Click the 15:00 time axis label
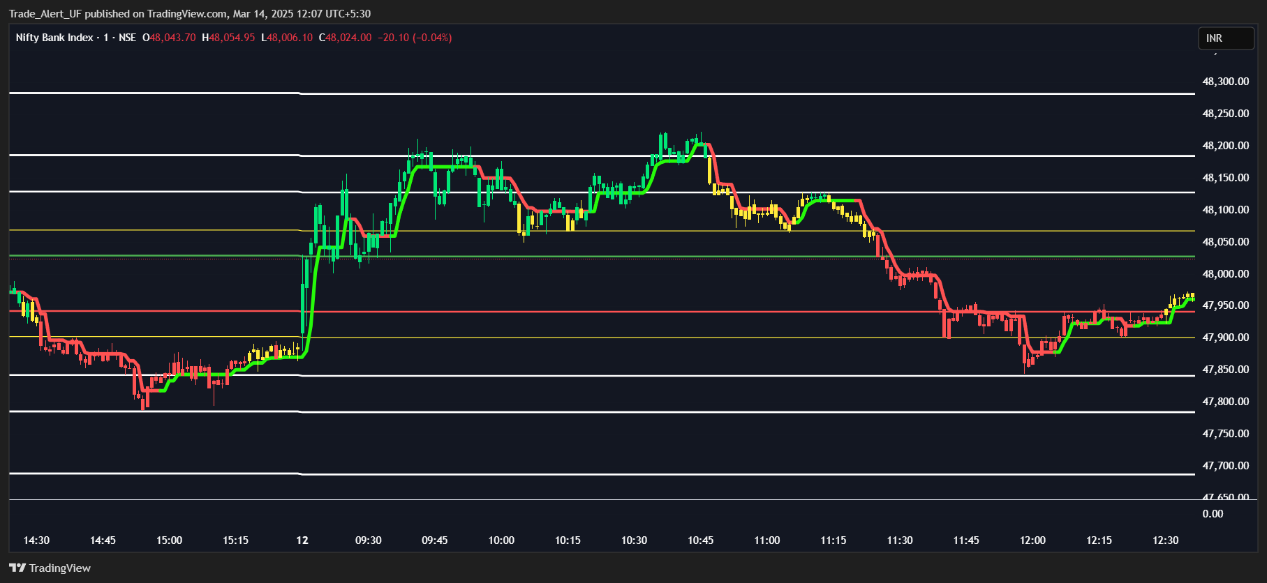This screenshot has height=583, width=1267. tap(169, 540)
